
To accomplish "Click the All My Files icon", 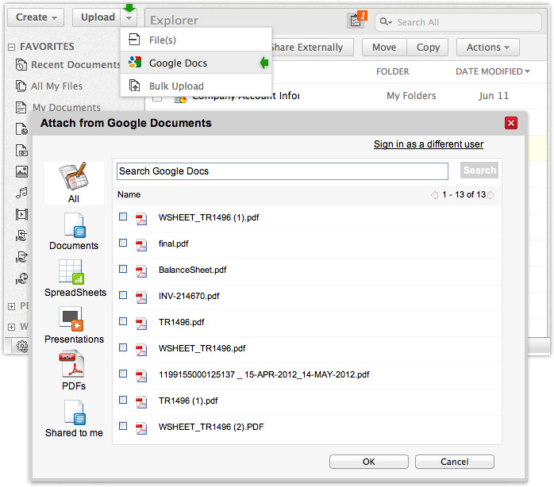I will pos(21,86).
